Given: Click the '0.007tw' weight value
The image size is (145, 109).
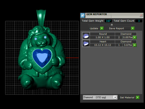Looking at the screenshot, I should [x=128, y=37].
